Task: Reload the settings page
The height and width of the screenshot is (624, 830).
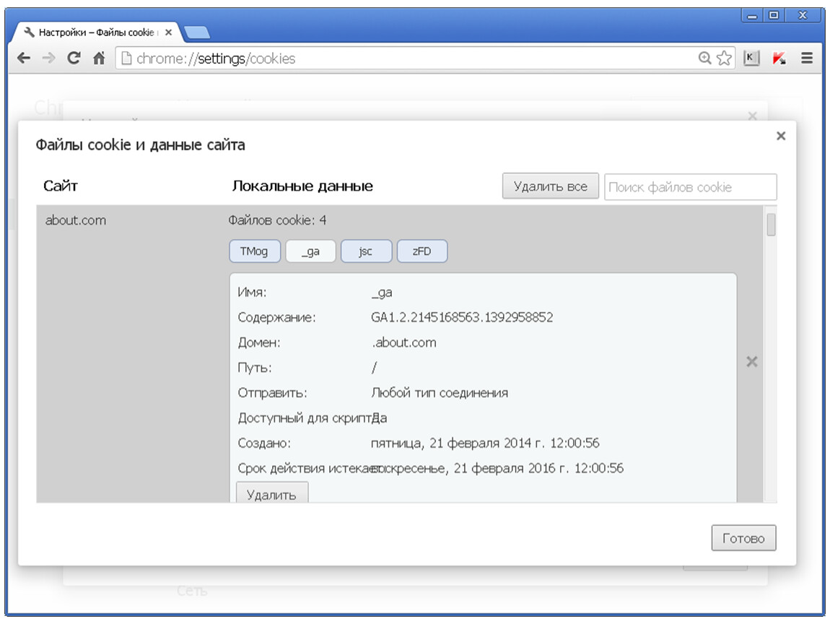Action: pos(74,58)
